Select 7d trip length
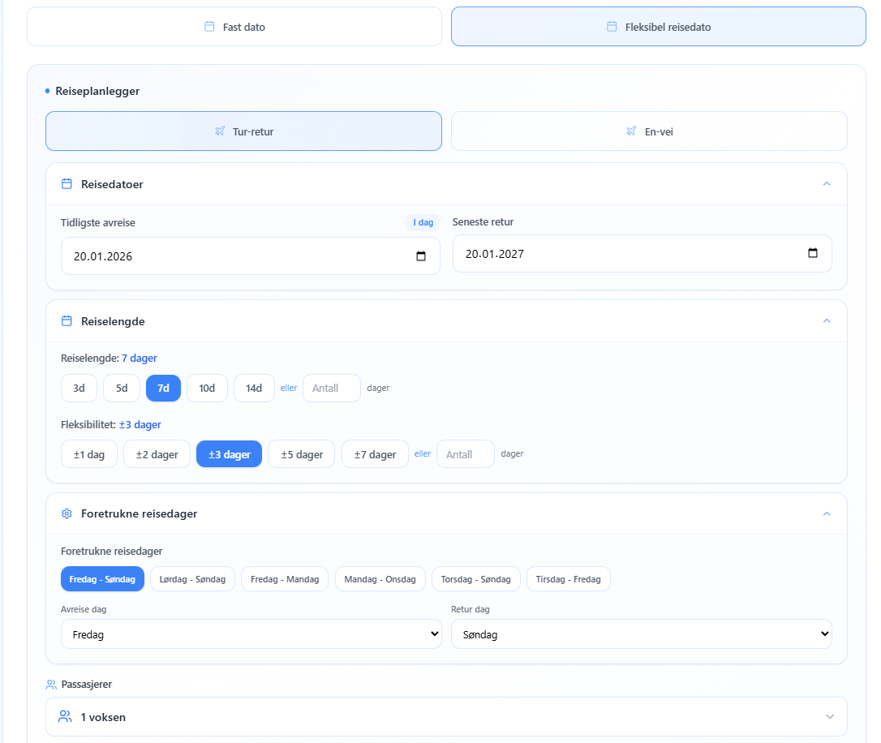 coord(164,388)
